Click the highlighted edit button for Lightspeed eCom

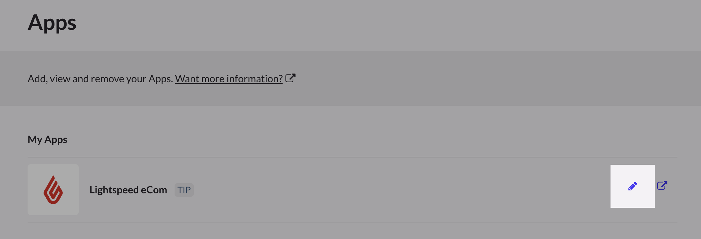click(x=632, y=186)
